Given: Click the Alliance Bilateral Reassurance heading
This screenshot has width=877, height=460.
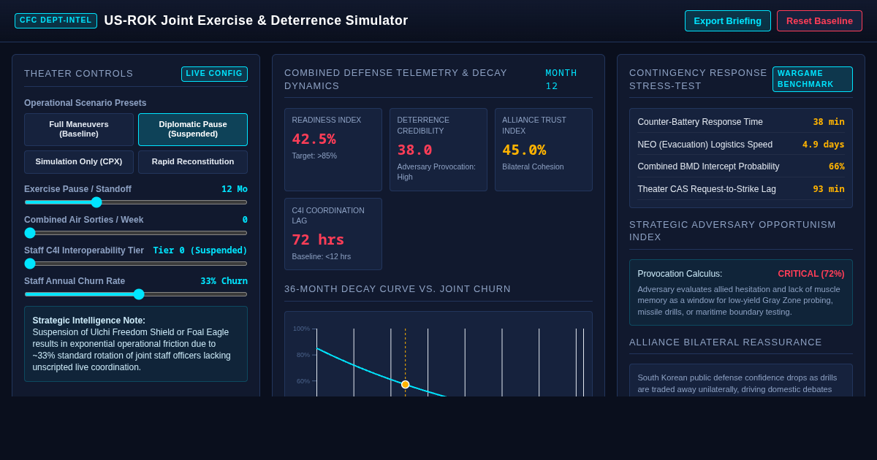Looking at the screenshot, I should click(x=726, y=342).
